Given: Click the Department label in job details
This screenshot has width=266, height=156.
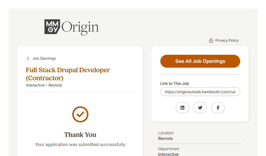Looking at the screenshot, I should point(169,149).
